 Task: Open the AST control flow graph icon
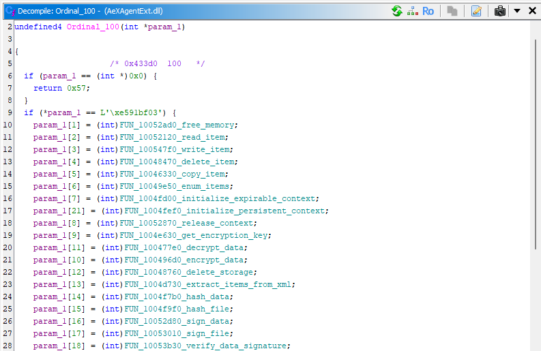413,11
